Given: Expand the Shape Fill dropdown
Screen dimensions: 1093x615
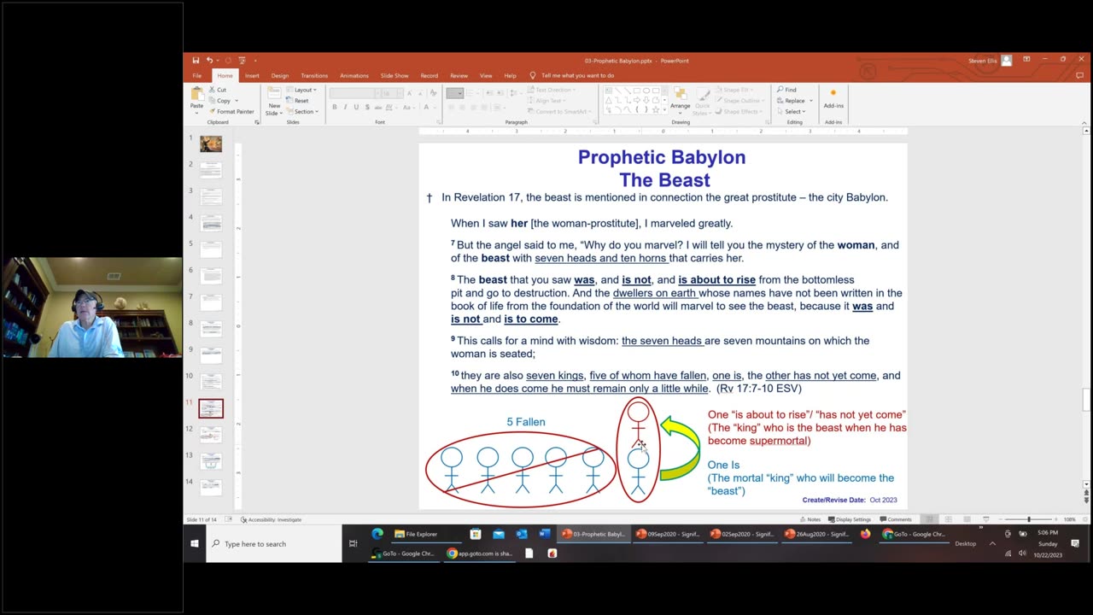Looking at the screenshot, I should (736, 90).
